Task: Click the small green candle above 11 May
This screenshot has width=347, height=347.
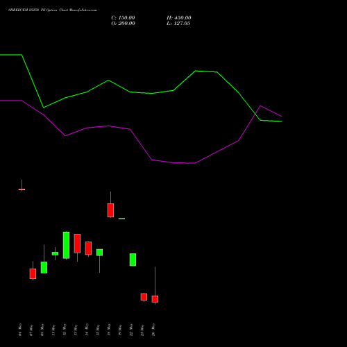Action: (x=55, y=253)
